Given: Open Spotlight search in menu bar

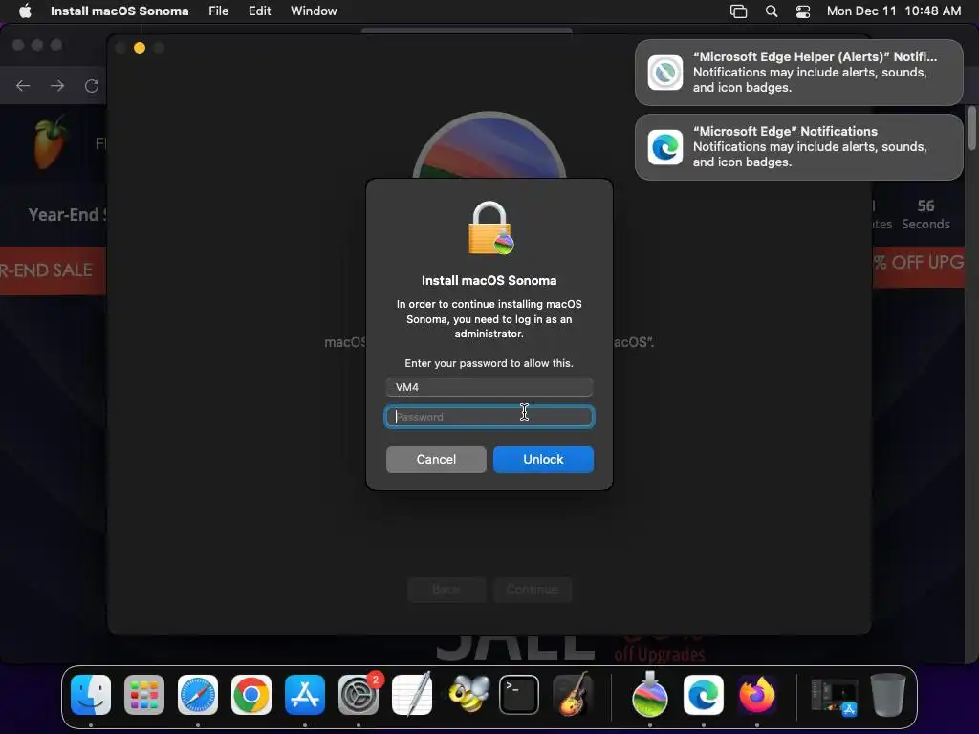Looking at the screenshot, I should click(772, 11).
